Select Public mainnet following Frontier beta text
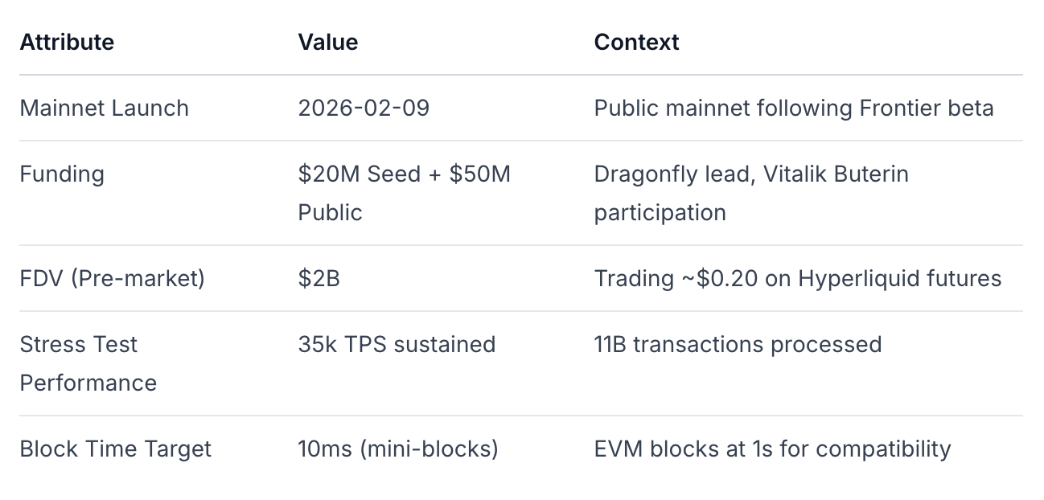This screenshot has width=1044, height=500. tap(794, 108)
